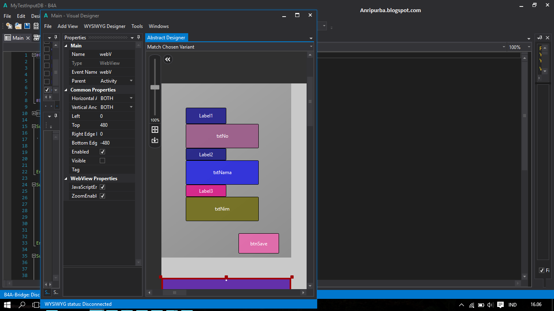
Task: Select the txtNo view in the designer
Action: [x=222, y=136]
